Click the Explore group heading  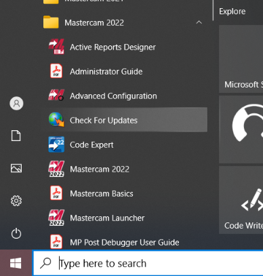pos(232,12)
